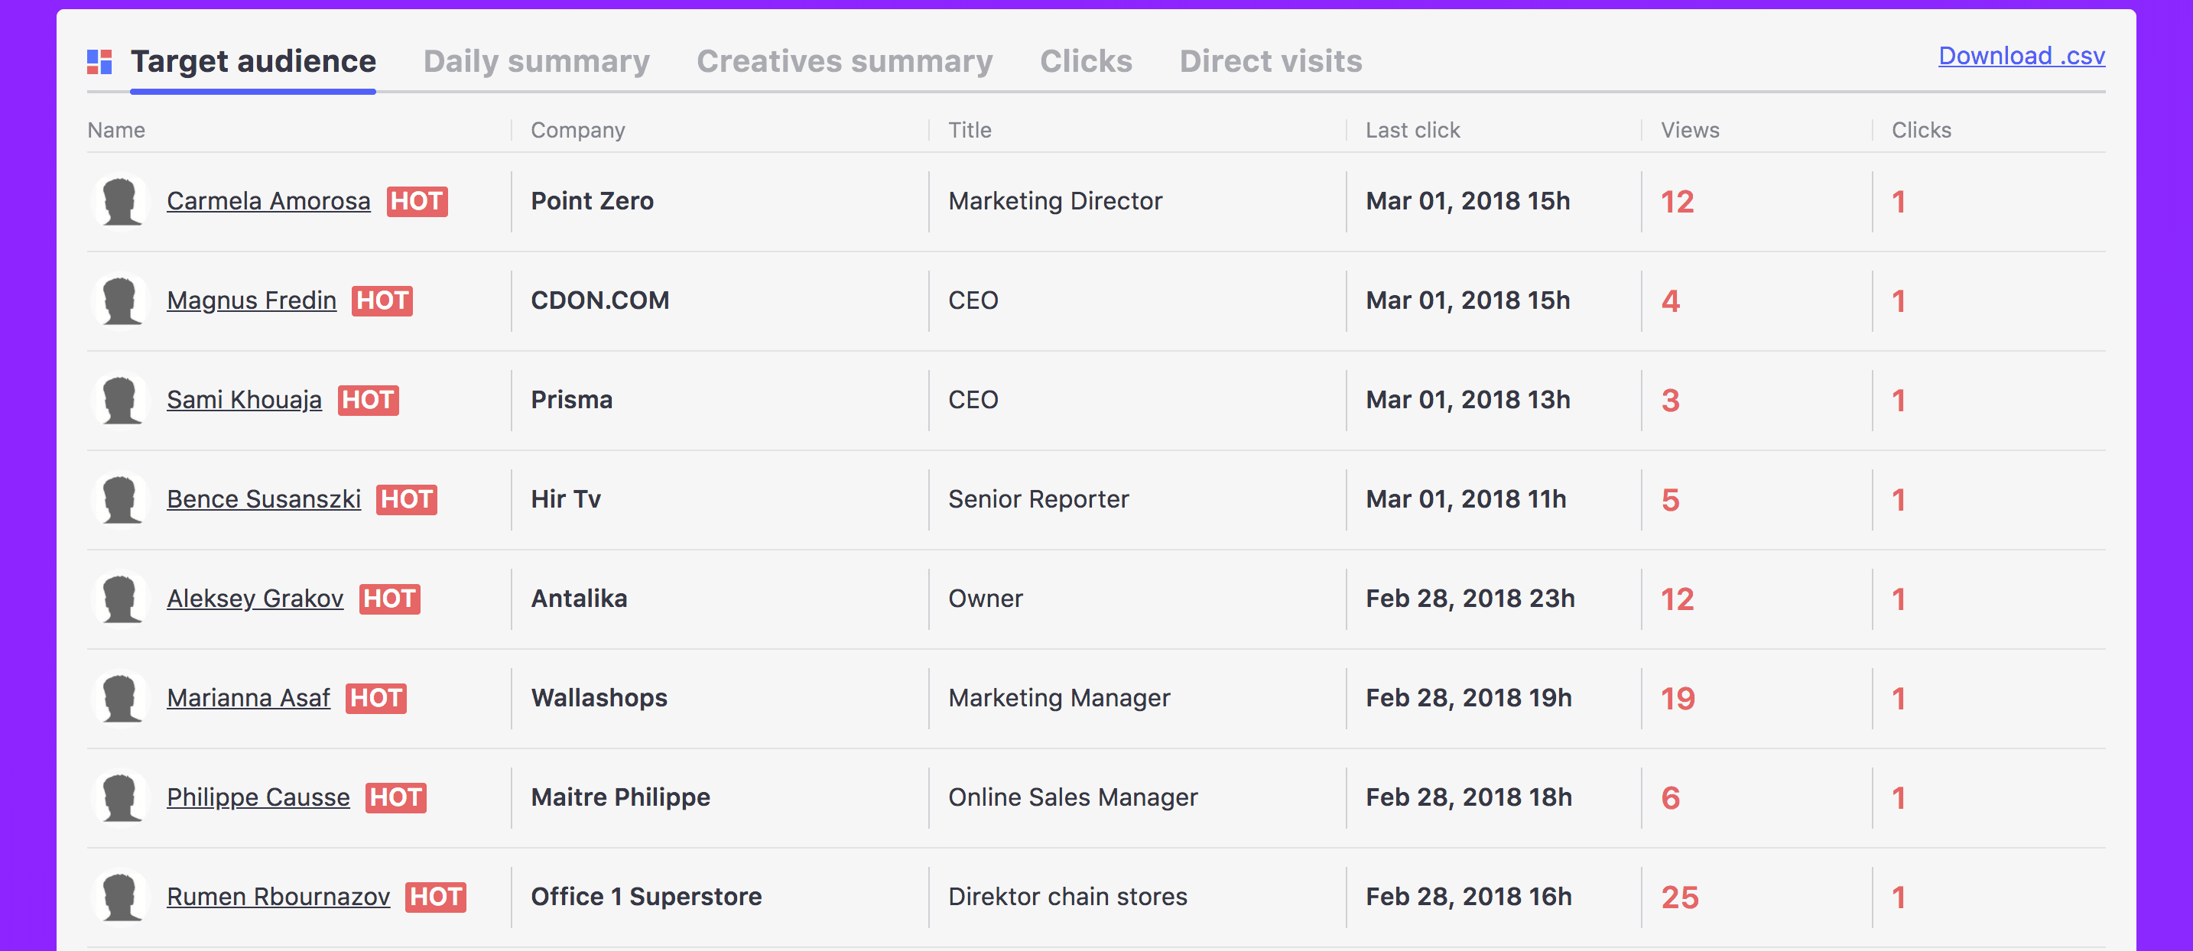Click the views count 6
This screenshot has width=2193, height=951.
pos(1670,798)
